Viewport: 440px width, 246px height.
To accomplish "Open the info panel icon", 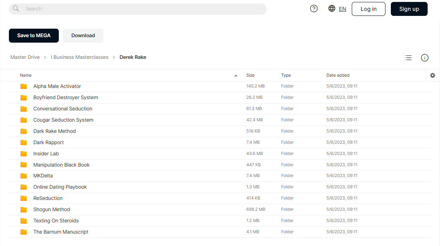I will (x=425, y=58).
